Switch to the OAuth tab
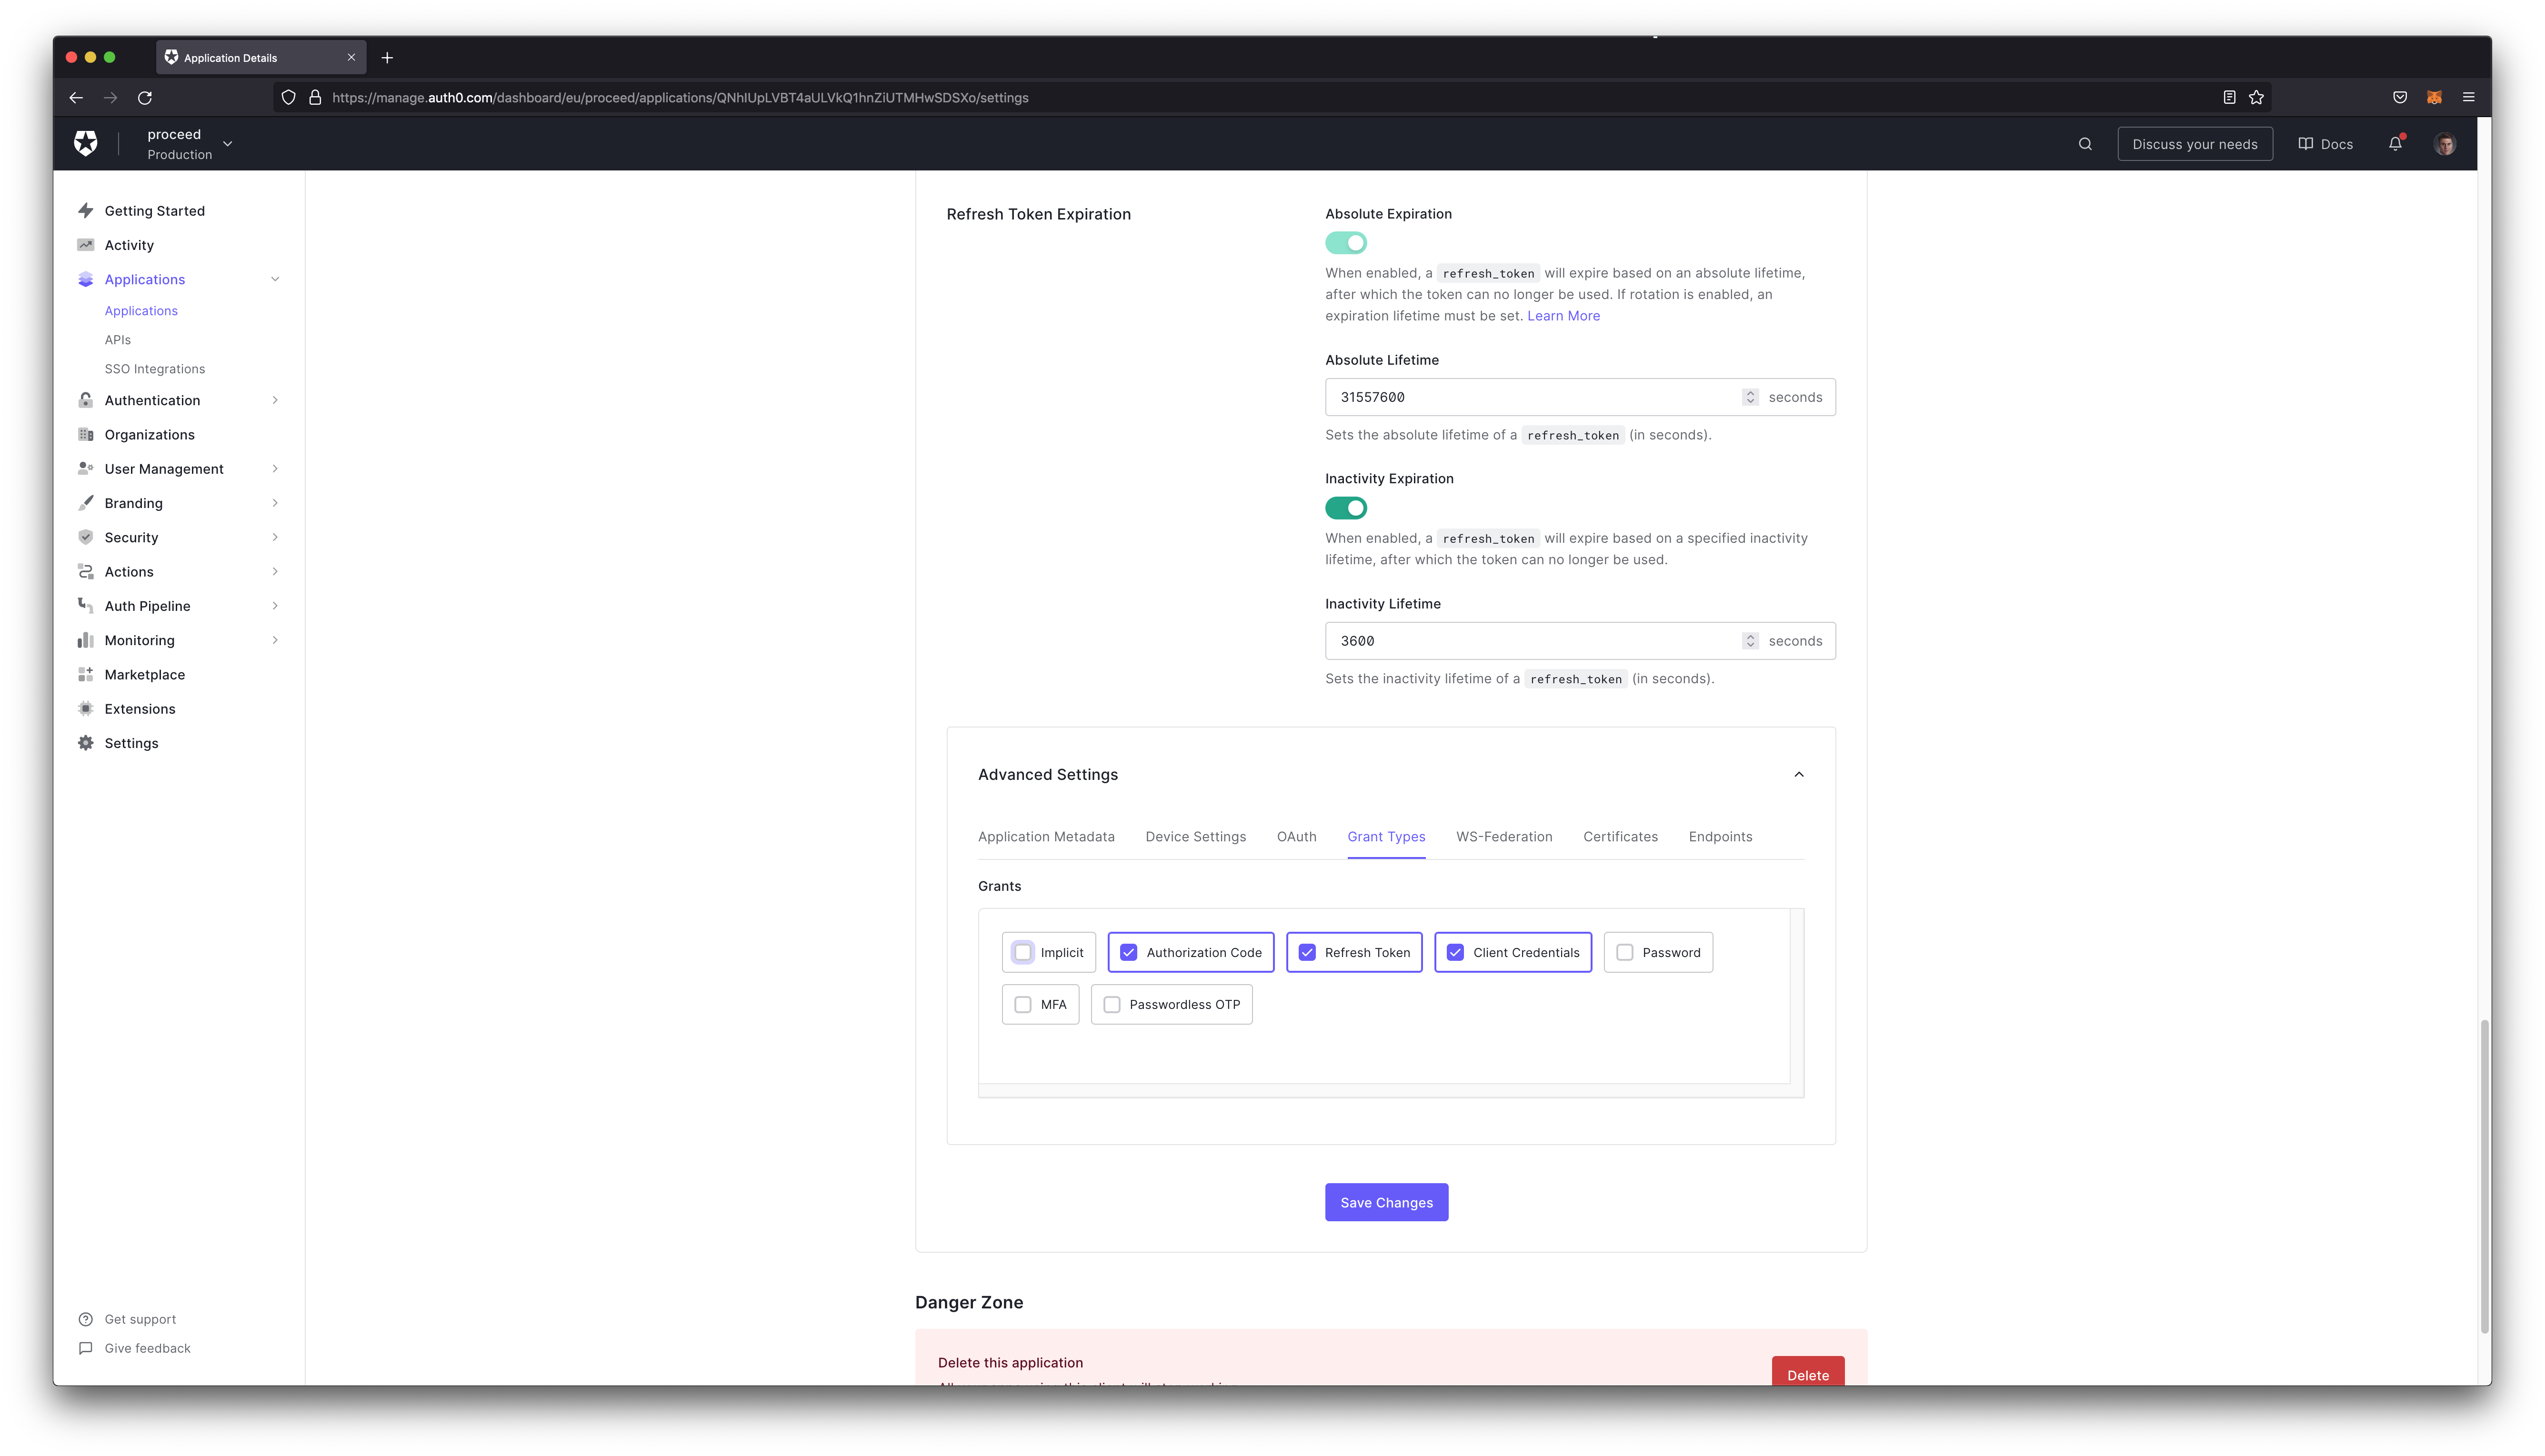 pos(1297,836)
